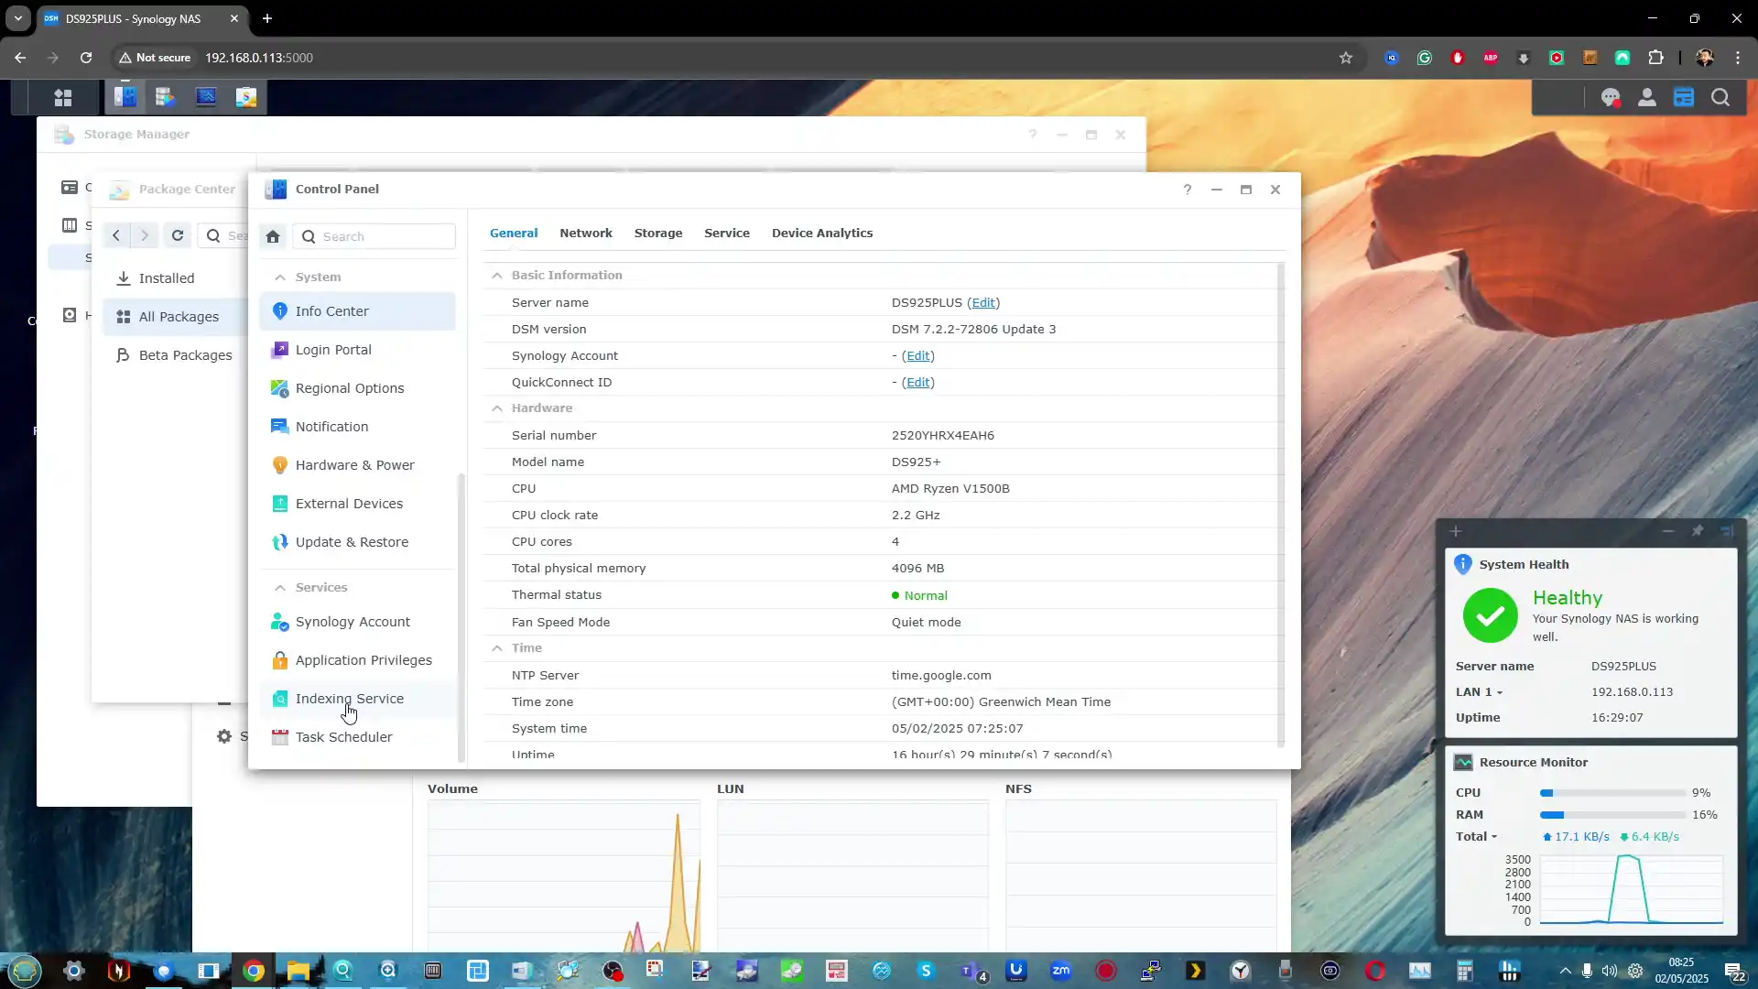Switch to the Network tab

586,233
